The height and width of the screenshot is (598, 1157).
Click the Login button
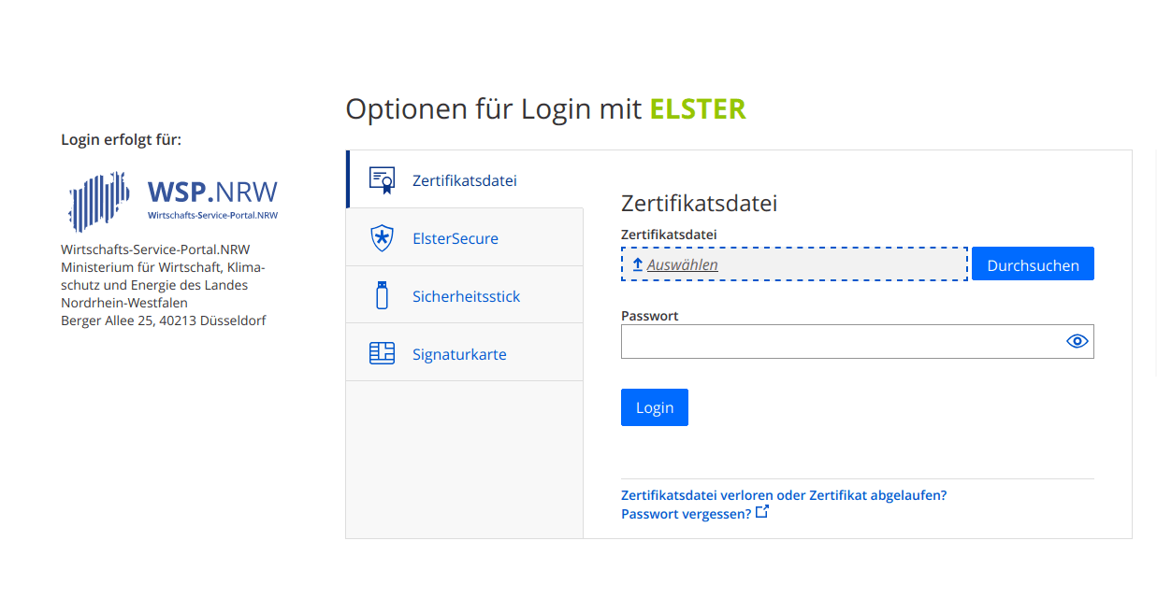pos(654,406)
